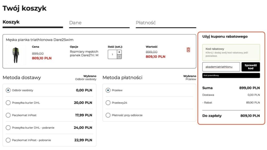This screenshot has height=150, width=267.
Task: Delete the wetsuit from cart with trash icon
Action: click(x=188, y=50)
